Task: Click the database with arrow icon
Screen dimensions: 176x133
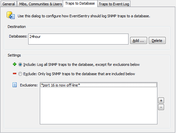Action: (x=11, y=15)
